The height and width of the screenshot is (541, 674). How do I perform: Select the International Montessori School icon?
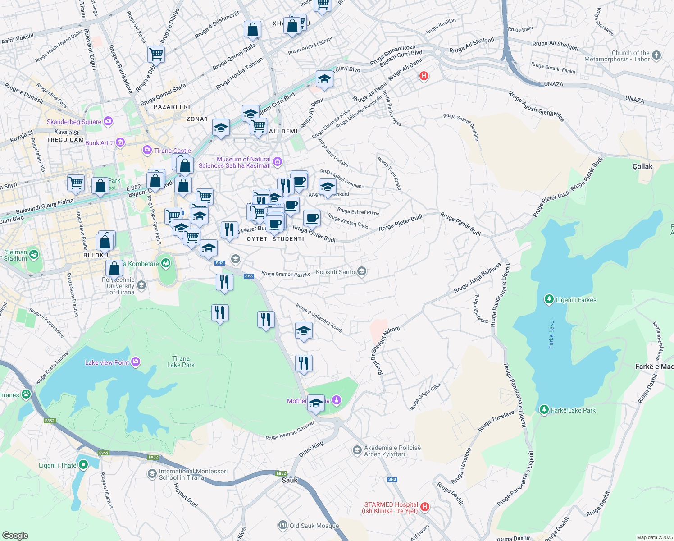(x=152, y=474)
